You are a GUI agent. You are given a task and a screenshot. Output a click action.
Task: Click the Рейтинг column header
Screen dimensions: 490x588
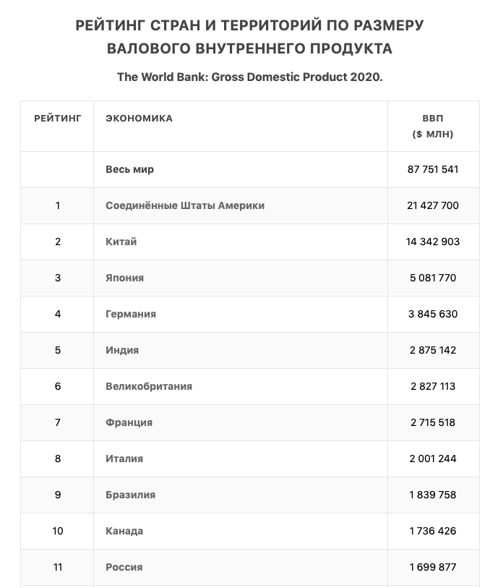(x=58, y=118)
